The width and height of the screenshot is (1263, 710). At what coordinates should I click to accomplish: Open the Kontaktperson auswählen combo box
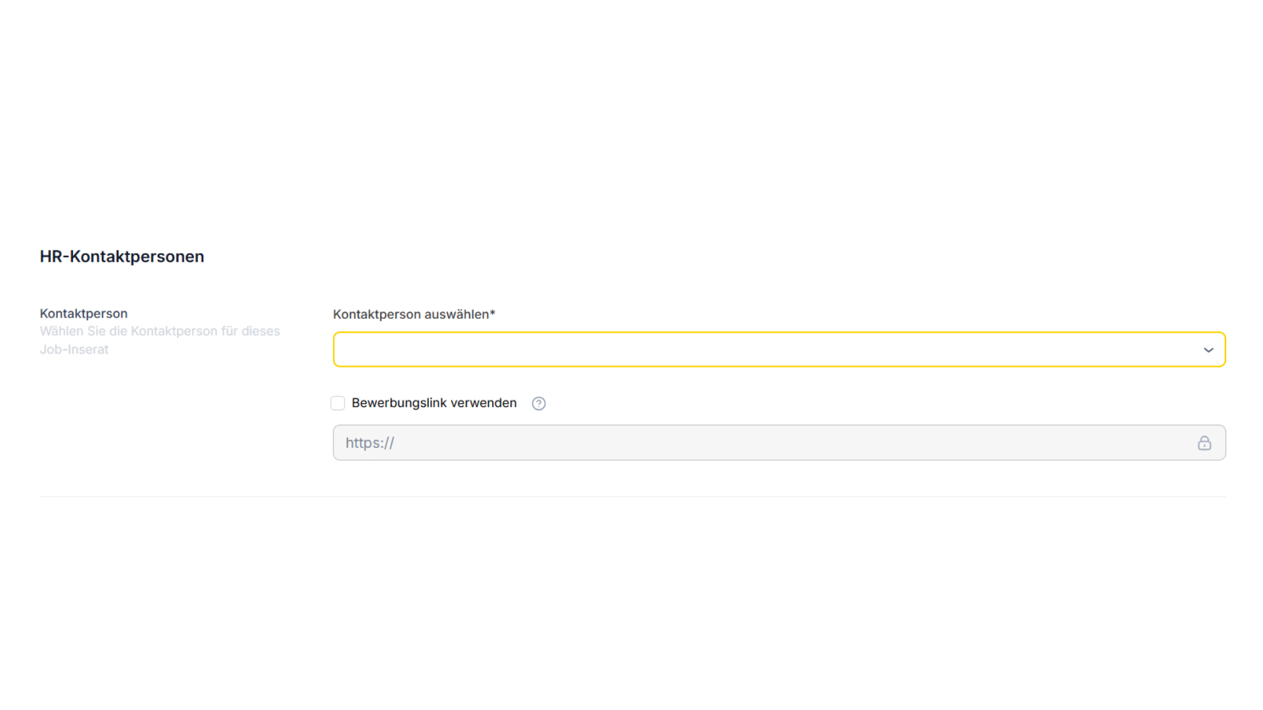point(779,349)
